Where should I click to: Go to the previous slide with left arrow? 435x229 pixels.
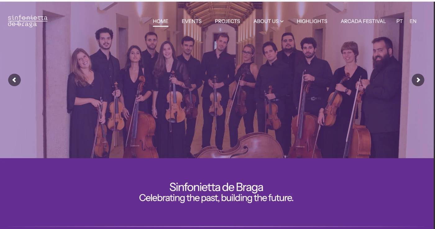click(14, 80)
